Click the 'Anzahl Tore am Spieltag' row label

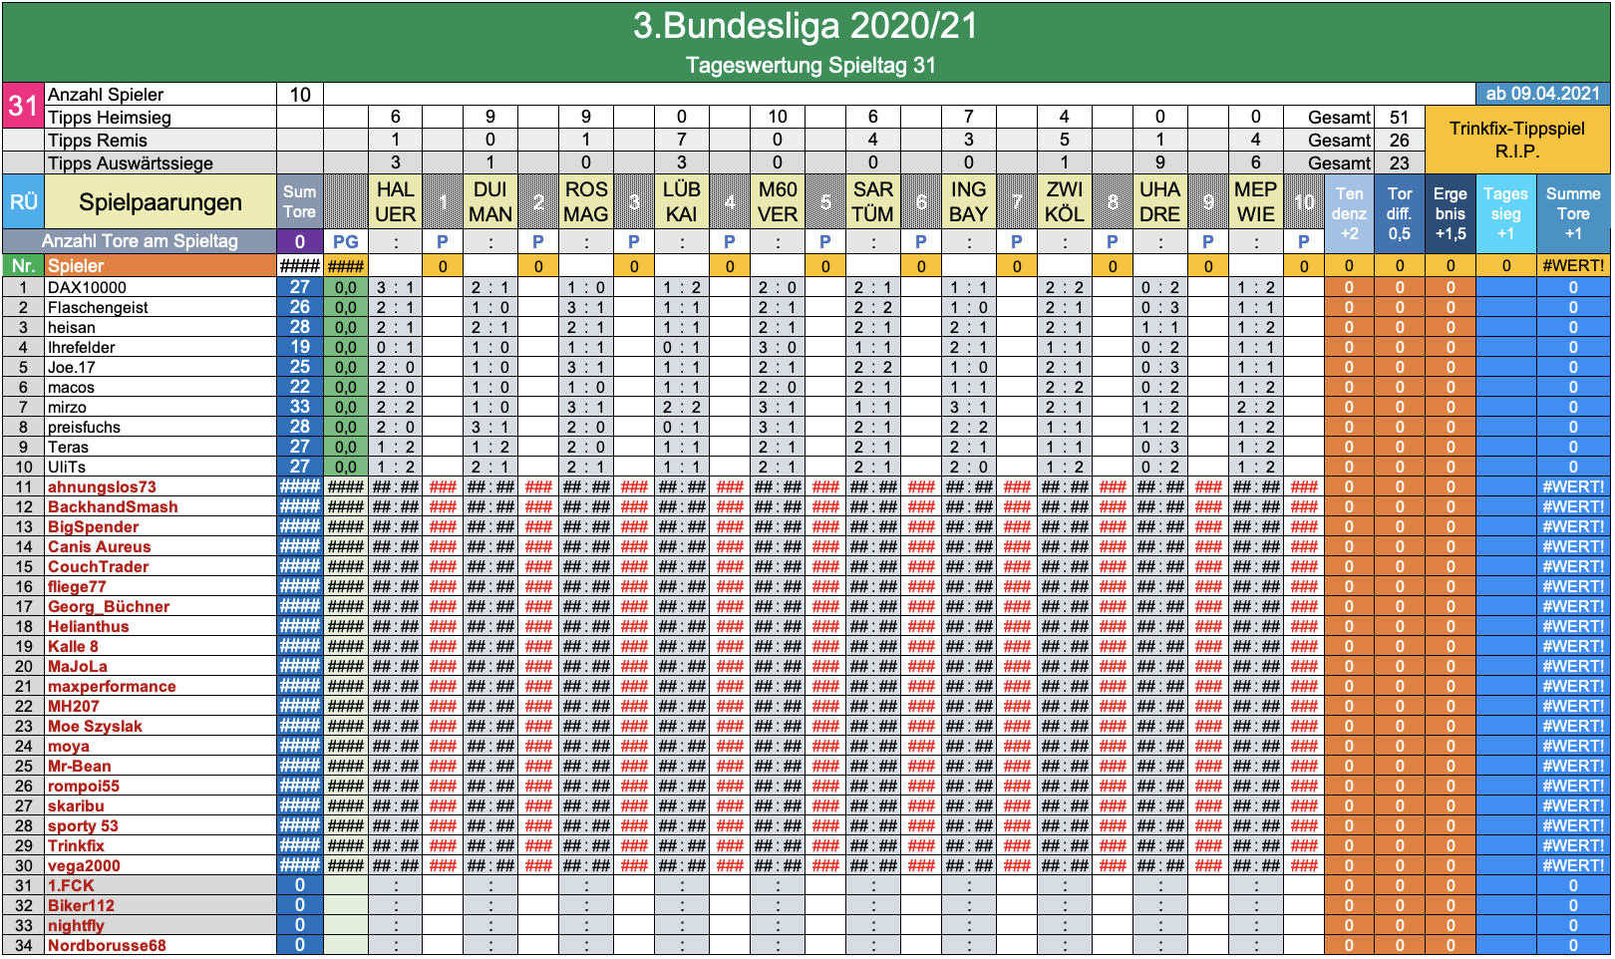[140, 241]
